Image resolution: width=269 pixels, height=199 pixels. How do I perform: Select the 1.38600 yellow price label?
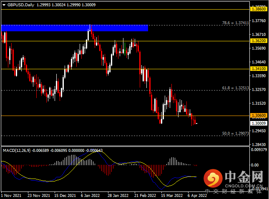tap(259, 9)
